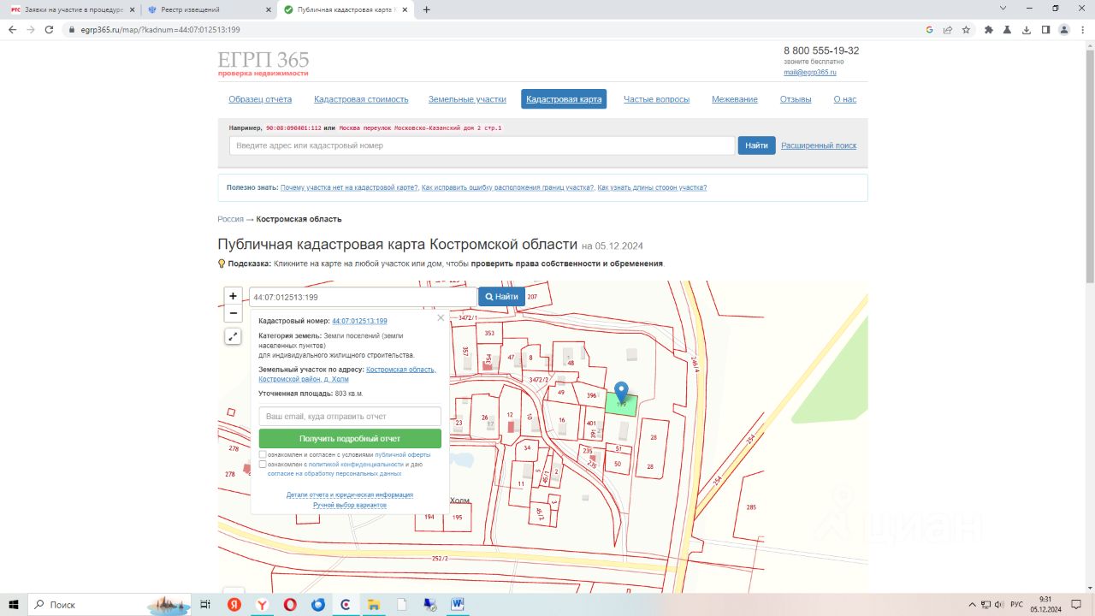This screenshot has width=1095, height=616.
Task: Bookmark page with the star icon
Action: [x=966, y=29]
